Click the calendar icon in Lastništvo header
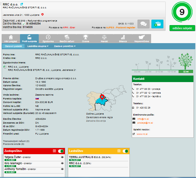 pos(119,151)
